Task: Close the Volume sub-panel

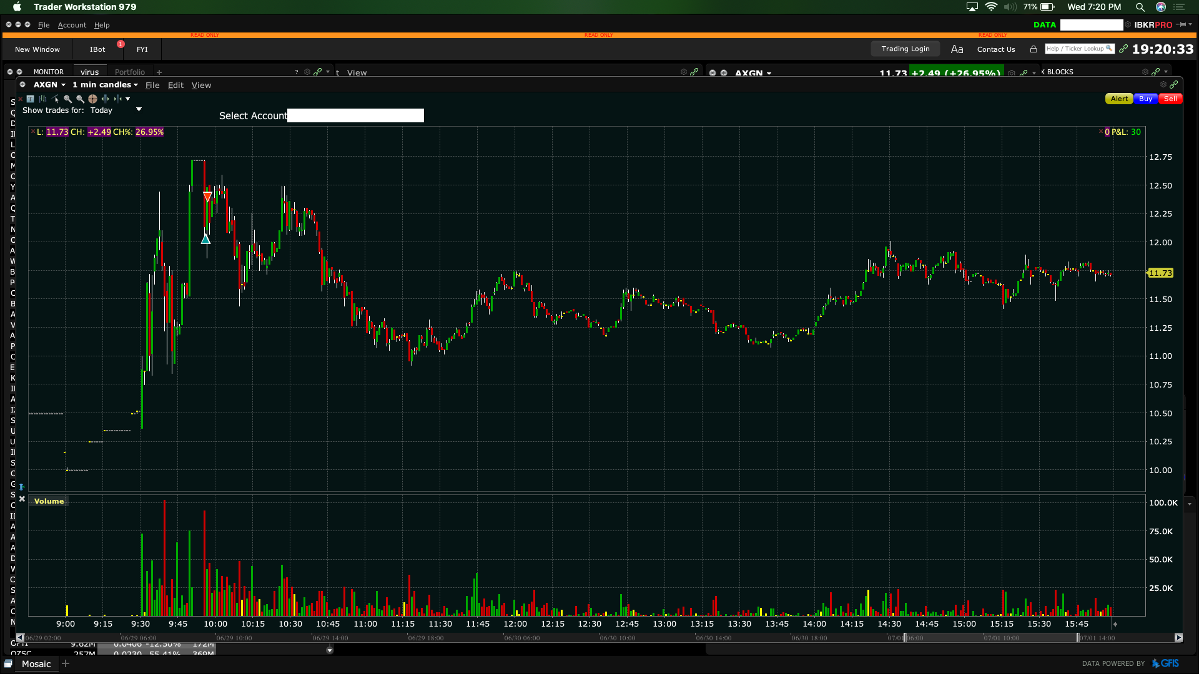Action: click(x=22, y=499)
